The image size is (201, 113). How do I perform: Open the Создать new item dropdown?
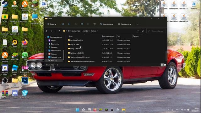click(x=52, y=24)
